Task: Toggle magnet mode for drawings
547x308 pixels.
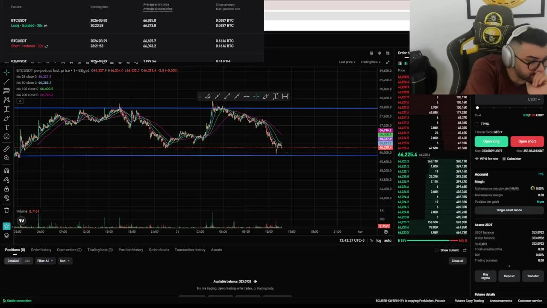Action: coord(6,170)
